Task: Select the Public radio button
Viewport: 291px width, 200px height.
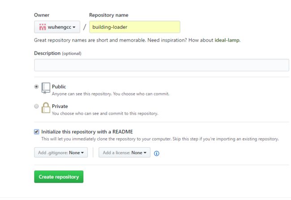Action: (x=36, y=87)
